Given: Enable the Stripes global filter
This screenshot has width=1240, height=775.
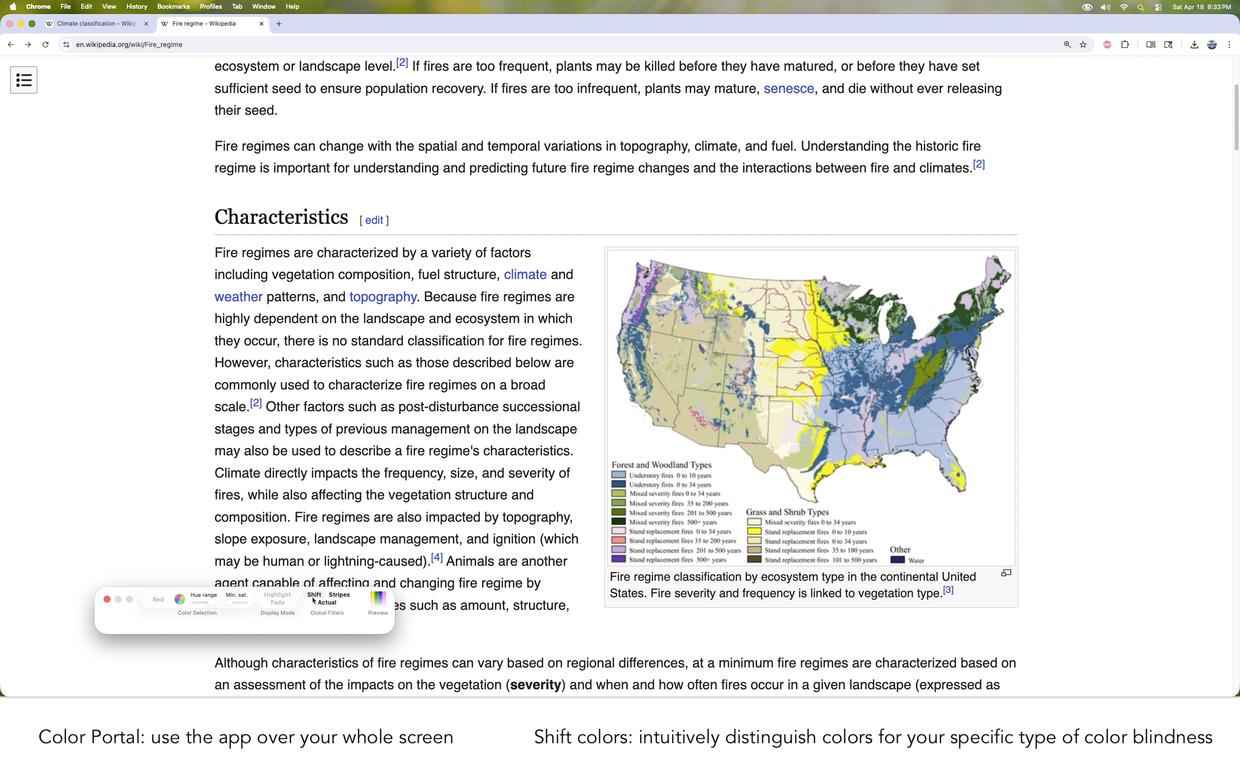Looking at the screenshot, I should pos(339,595).
